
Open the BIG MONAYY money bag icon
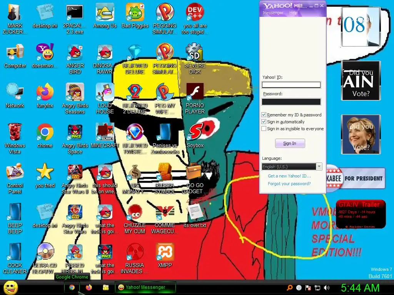[x=135, y=178]
